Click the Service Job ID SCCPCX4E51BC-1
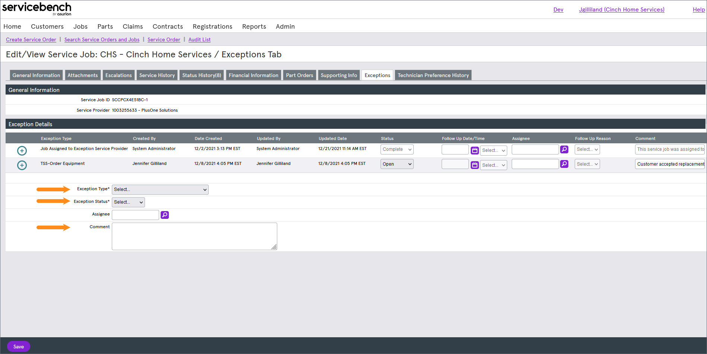The image size is (707, 354). click(x=130, y=100)
